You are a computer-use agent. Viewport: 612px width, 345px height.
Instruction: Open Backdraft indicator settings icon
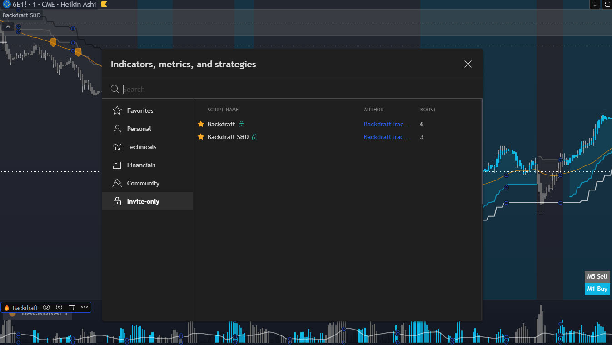point(59,308)
